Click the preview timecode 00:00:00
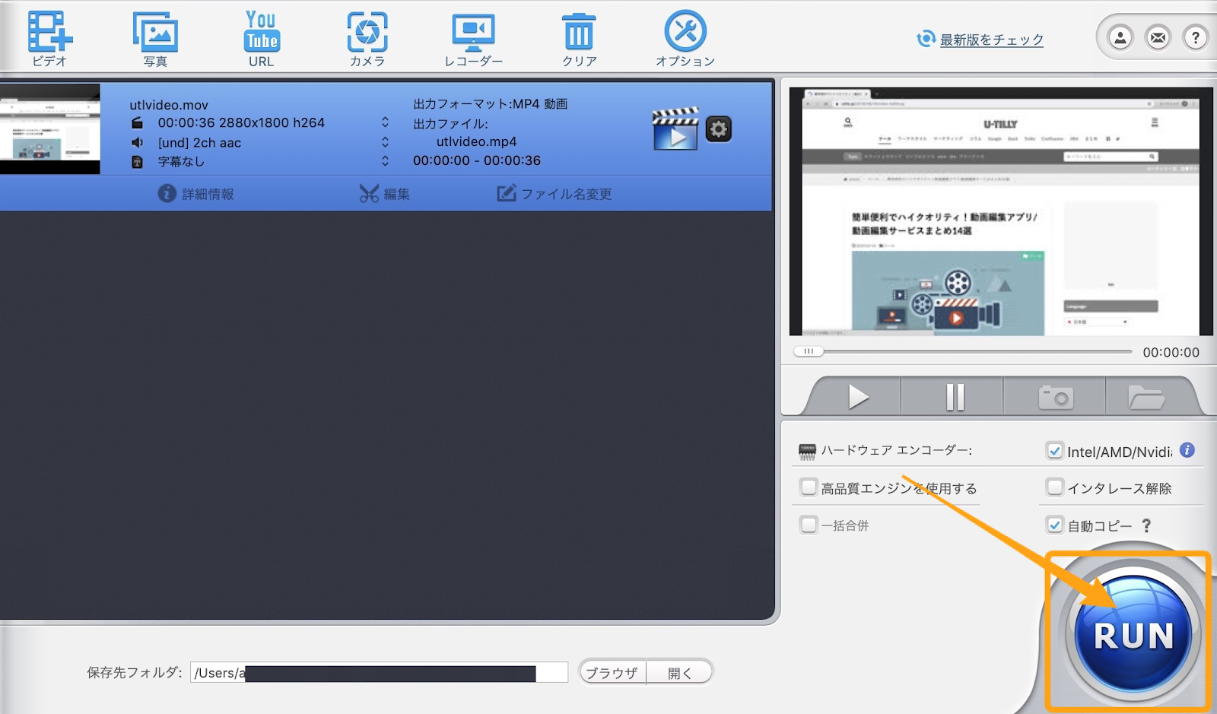The height and width of the screenshot is (714, 1217). click(x=1171, y=352)
